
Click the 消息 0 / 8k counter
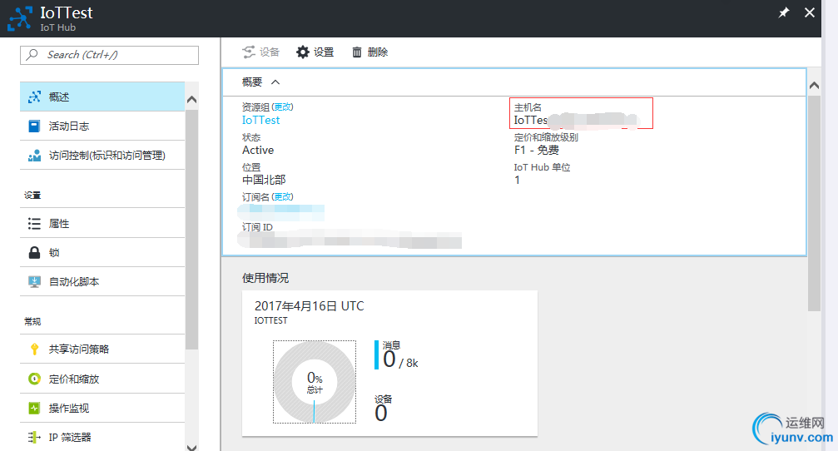click(x=397, y=355)
